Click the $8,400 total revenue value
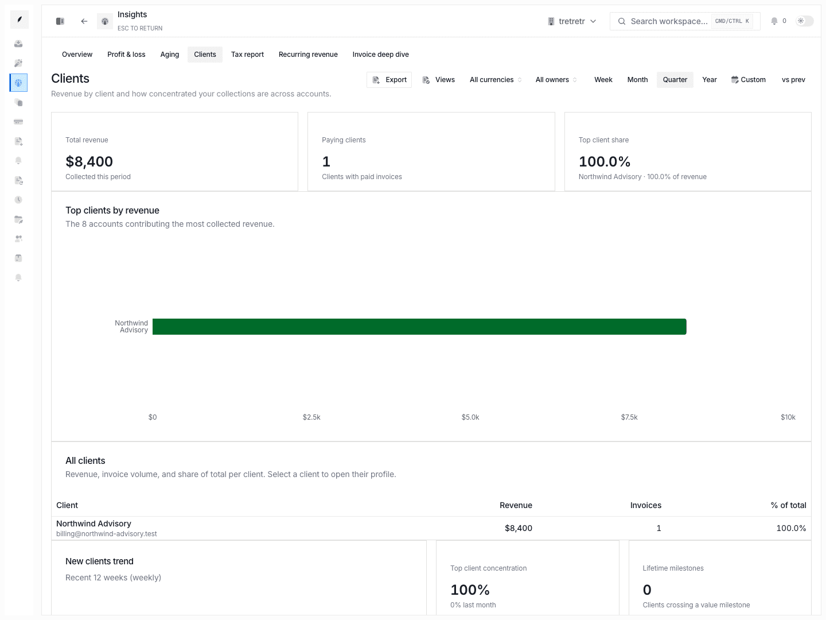The height and width of the screenshot is (620, 826). coord(89,162)
